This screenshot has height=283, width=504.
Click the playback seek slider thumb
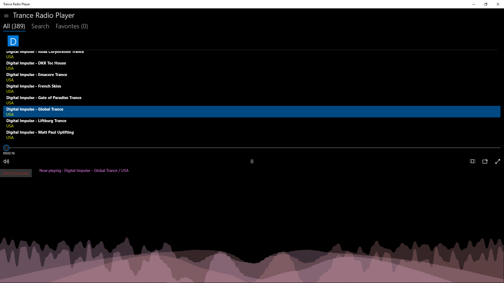[6, 148]
